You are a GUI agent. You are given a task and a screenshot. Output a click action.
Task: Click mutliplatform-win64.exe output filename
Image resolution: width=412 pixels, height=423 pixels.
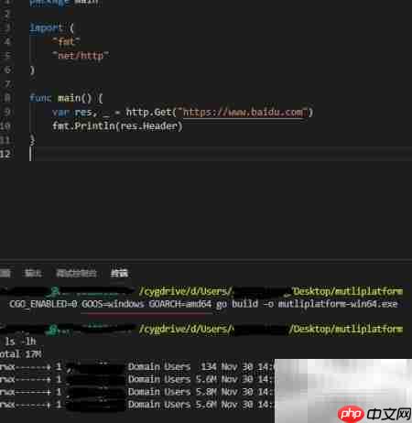(338, 304)
